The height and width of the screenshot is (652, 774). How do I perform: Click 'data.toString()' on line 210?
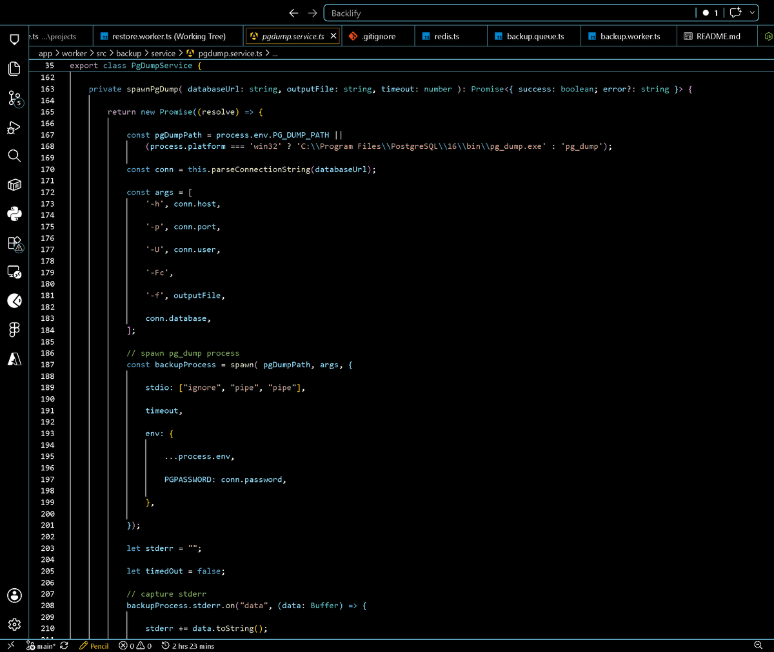[x=228, y=628]
